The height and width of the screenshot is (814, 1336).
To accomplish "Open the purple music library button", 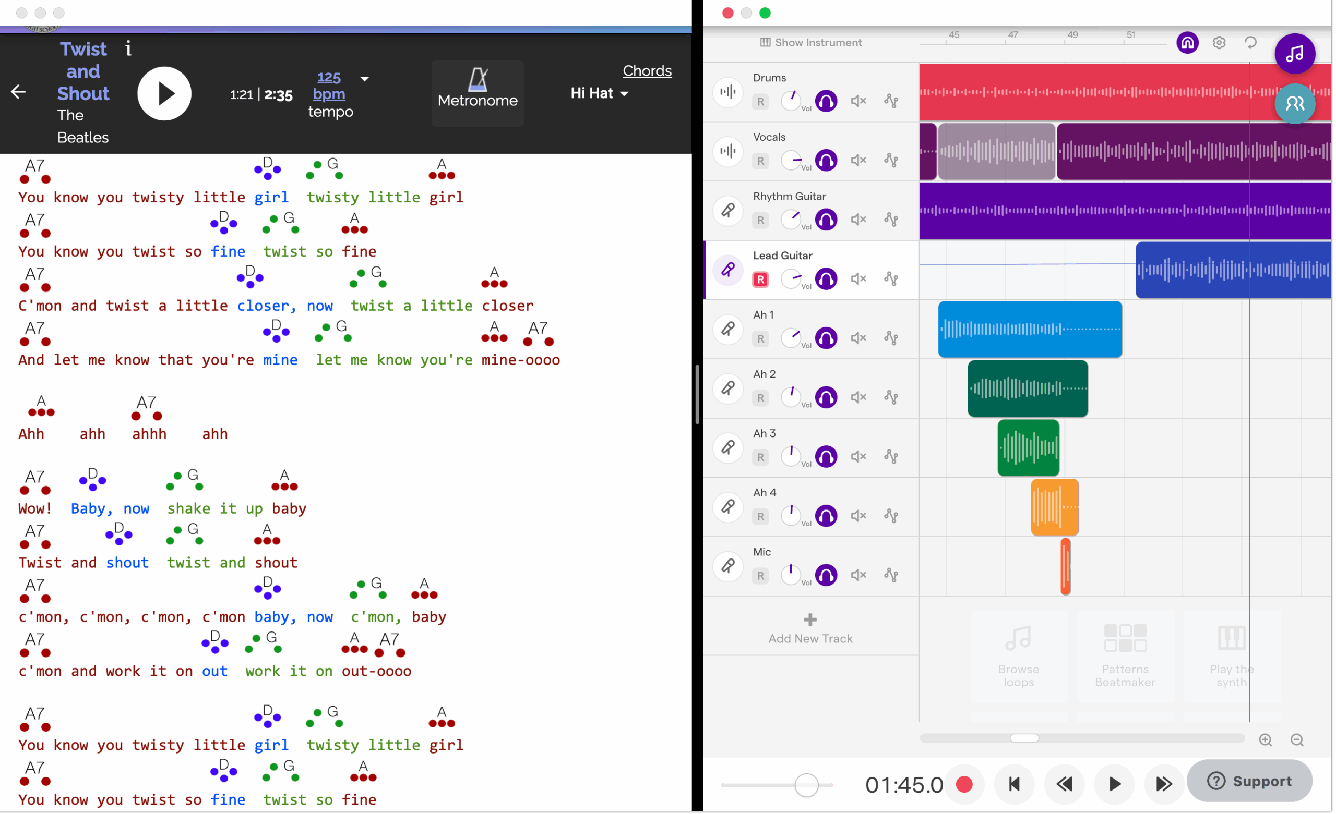I will coord(1295,53).
